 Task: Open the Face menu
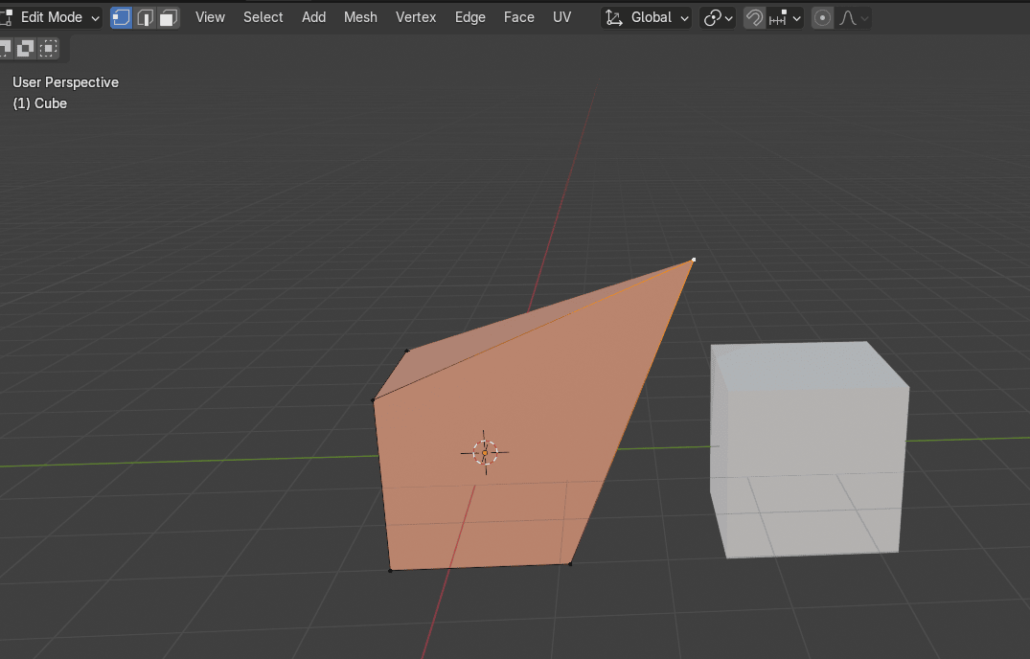point(518,17)
